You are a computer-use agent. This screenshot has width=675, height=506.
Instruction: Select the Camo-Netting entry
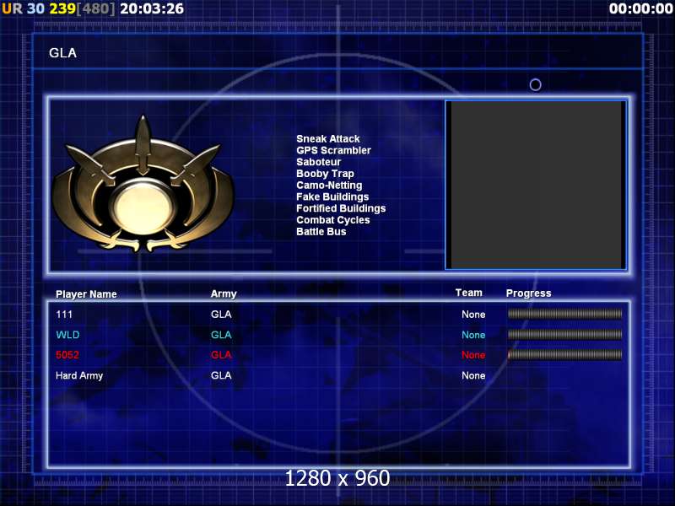tap(329, 186)
